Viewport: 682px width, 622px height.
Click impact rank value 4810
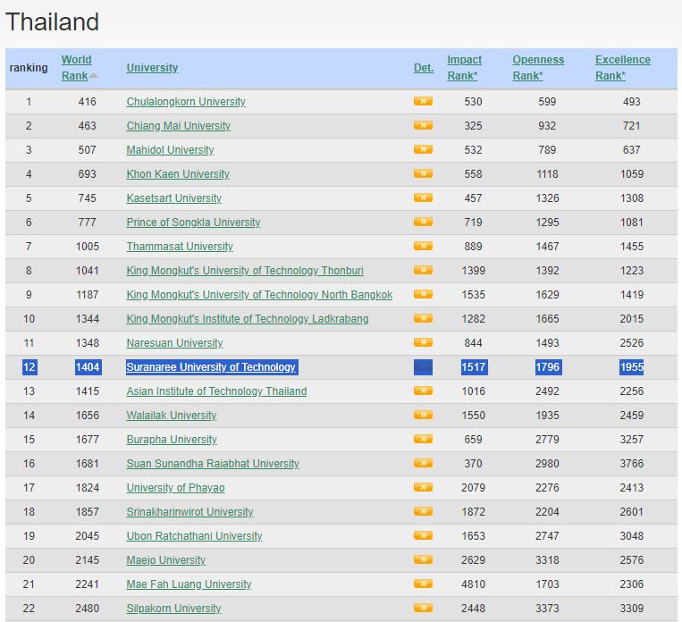click(473, 584)
